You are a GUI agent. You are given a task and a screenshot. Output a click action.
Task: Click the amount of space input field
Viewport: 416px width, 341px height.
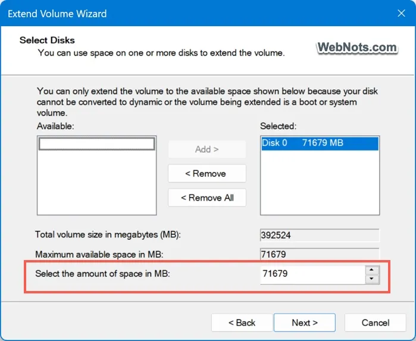coord(312,274)
